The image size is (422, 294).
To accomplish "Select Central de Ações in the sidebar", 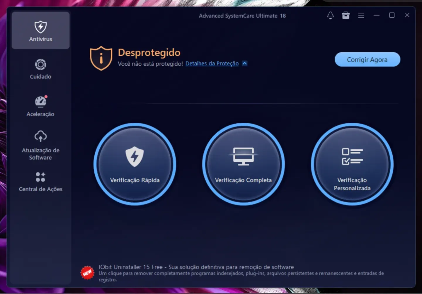I will pyautogui.click(x=40, y=182).
